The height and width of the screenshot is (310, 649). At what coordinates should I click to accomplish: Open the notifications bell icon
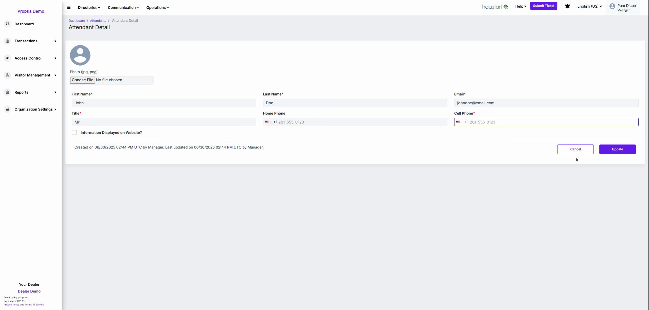pyautogui.click(x=567, y=6)
